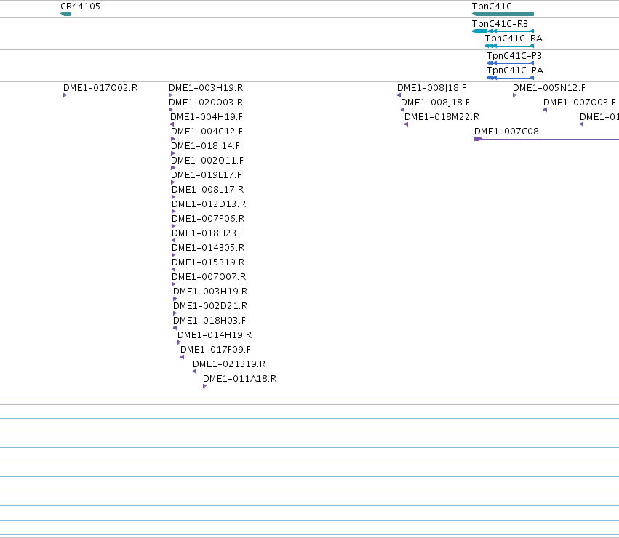The image size is (619, 538).
Task: Click the DME1-014H19.R feature label
Action: (215, 335)
